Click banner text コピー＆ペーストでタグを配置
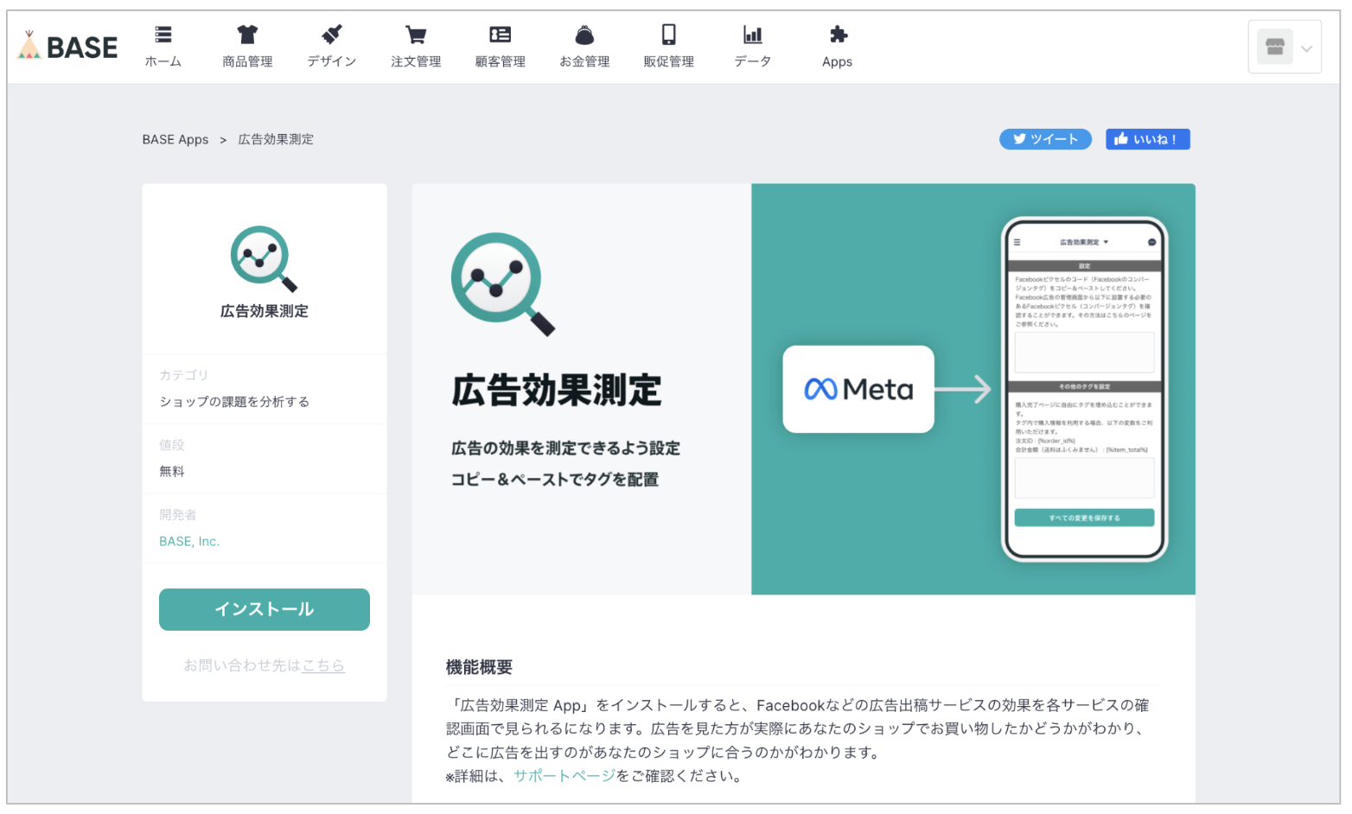1352x814 pixels. [x=555, y=480]
